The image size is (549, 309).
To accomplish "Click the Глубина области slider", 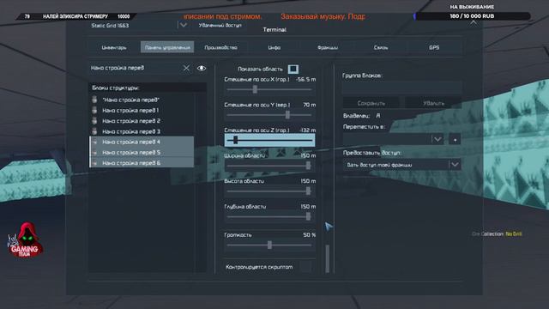I will click(269, 216).
